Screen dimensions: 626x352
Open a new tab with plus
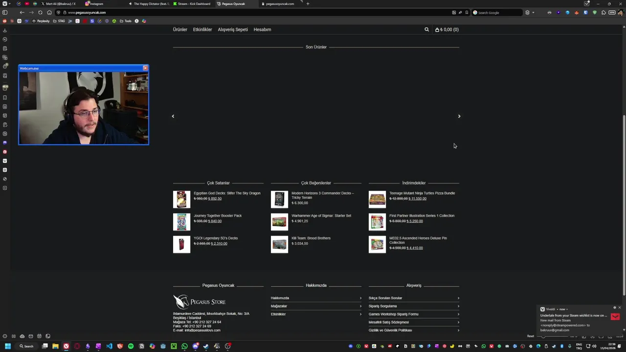(308, 4)
